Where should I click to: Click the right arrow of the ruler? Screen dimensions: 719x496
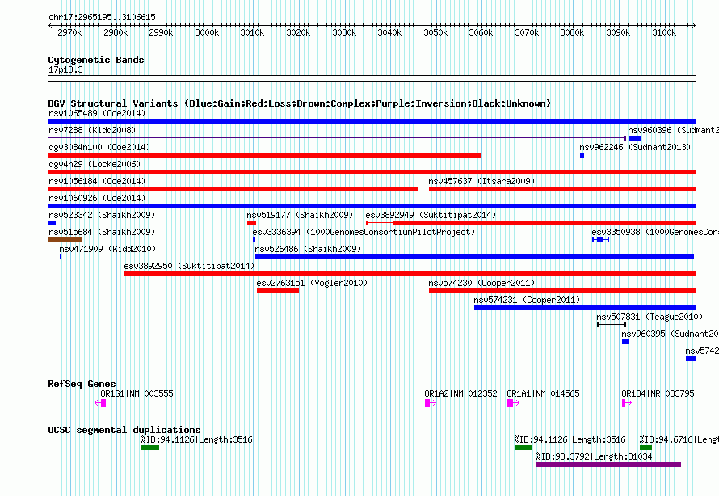click(x=693, y=25)
